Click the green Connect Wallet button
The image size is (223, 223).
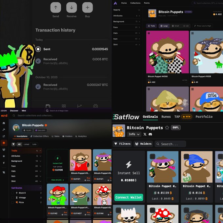click(x=129, y=197)
